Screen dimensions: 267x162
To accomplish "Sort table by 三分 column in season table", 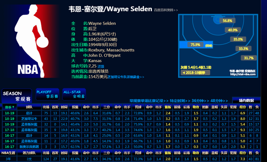I will click(x=107, y=107).
